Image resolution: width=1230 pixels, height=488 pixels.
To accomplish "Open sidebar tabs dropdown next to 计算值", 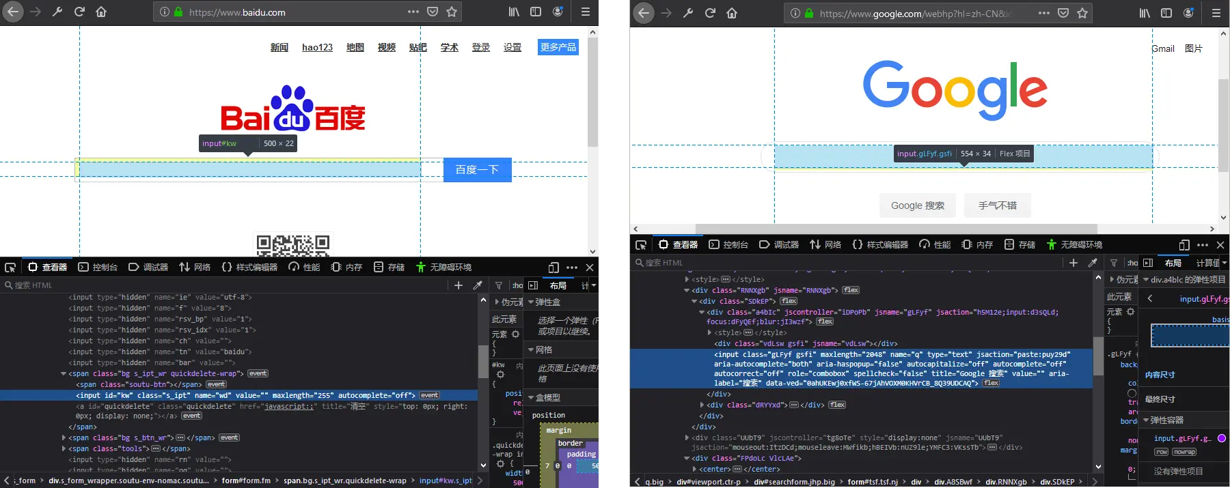I will (x=1225, y=263).
